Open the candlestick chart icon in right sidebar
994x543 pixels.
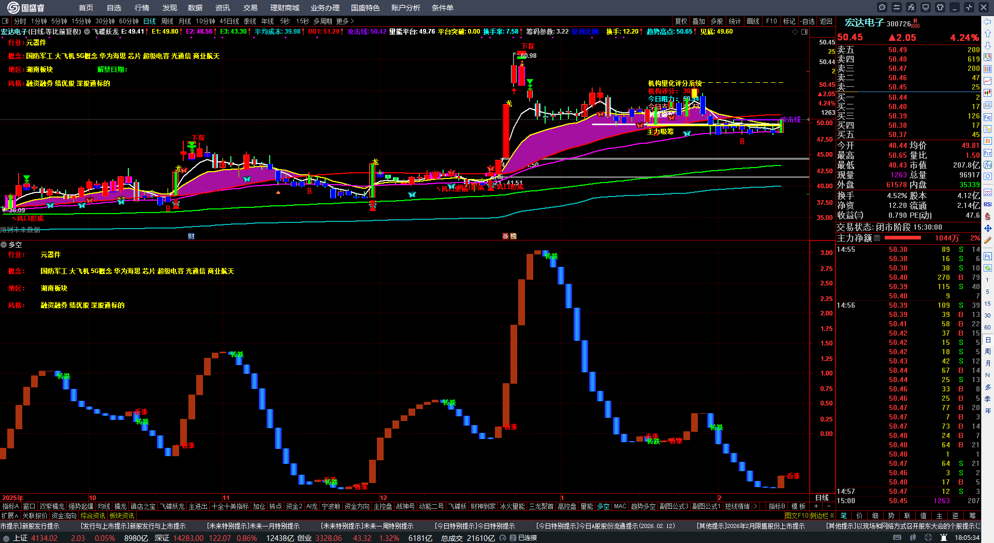point(988,93)
